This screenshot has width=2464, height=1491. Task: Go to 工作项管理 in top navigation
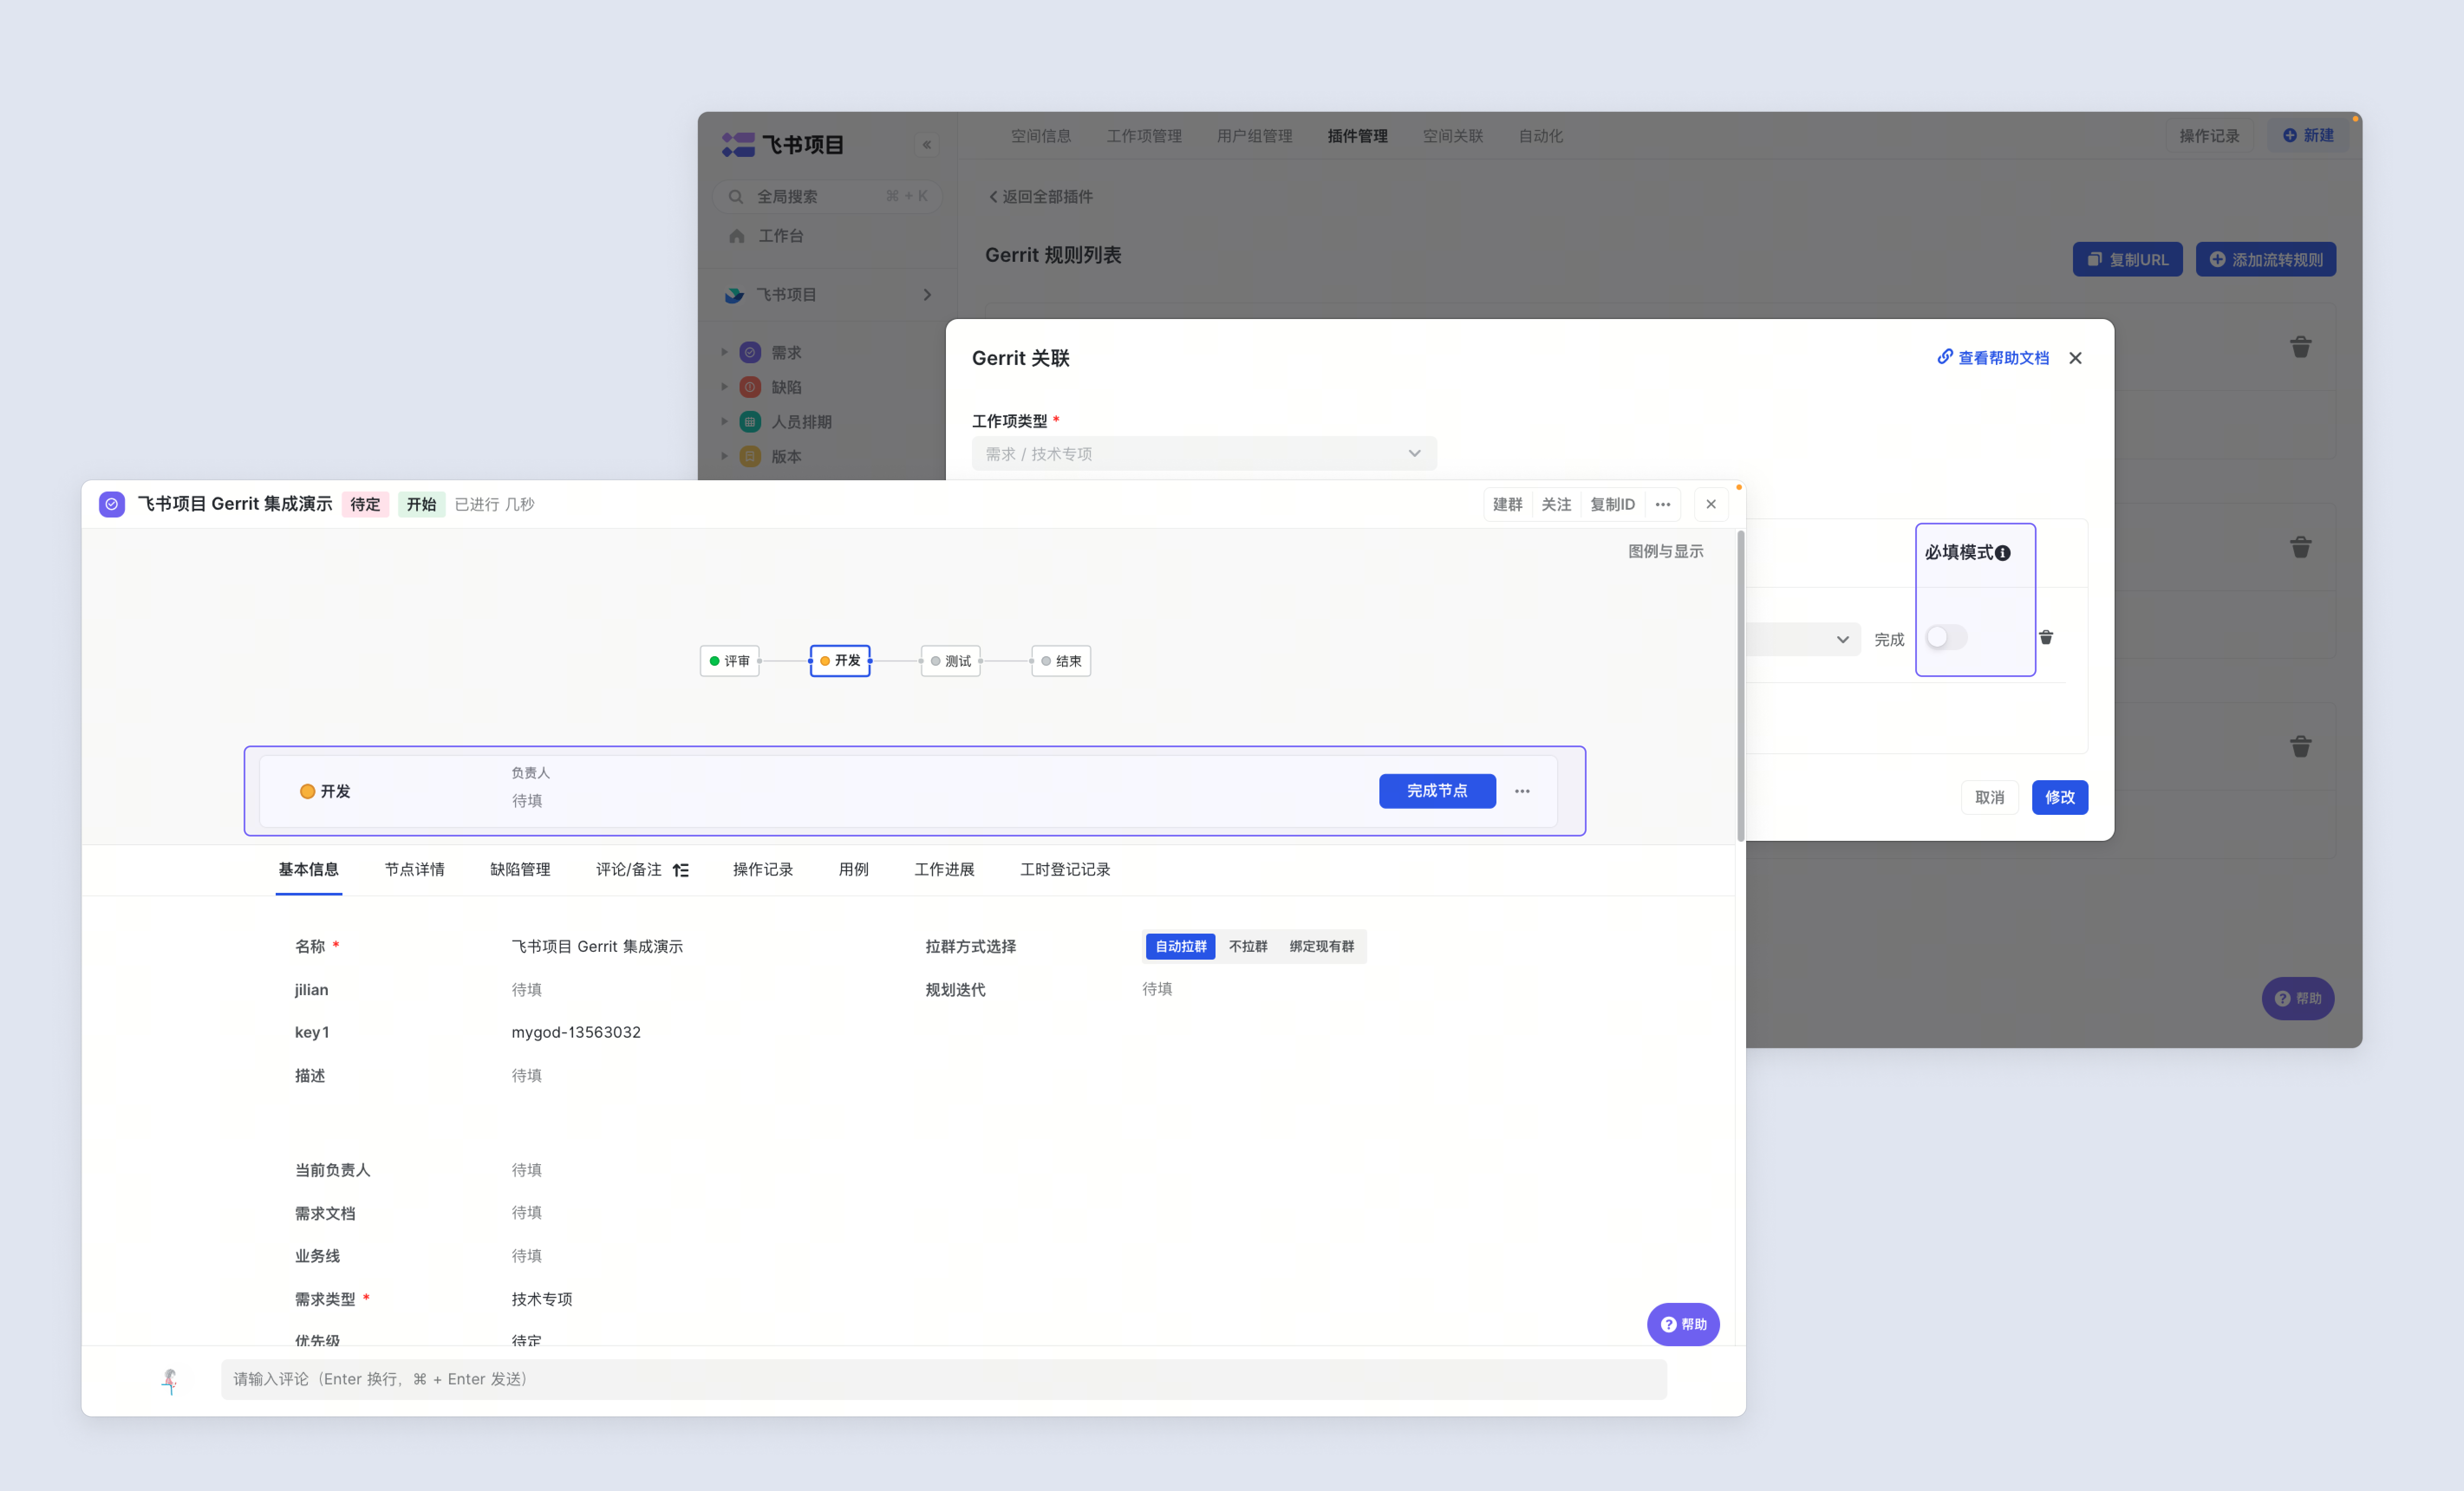pos(1144,136)
